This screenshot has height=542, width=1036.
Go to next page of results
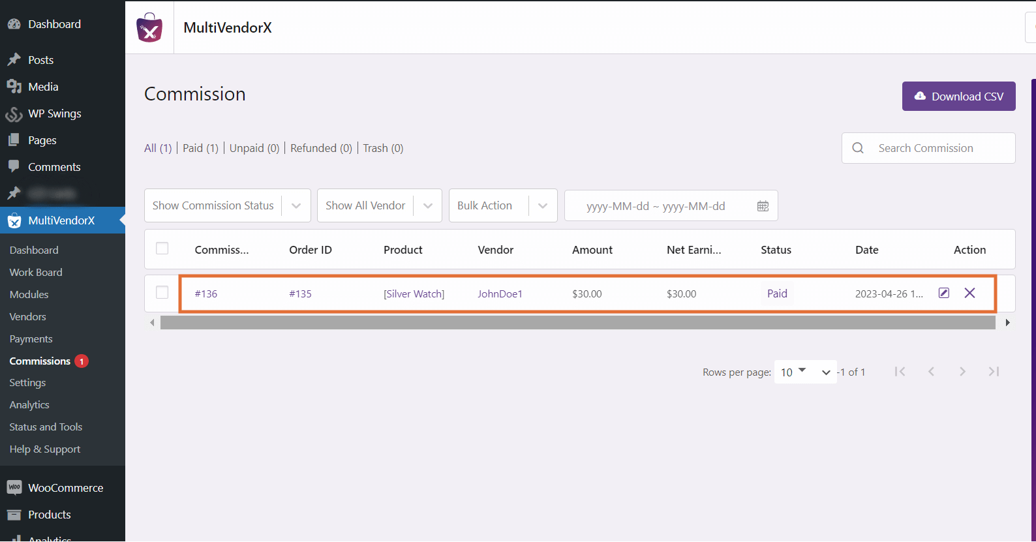pyautogui.click(x=963, y=372)
